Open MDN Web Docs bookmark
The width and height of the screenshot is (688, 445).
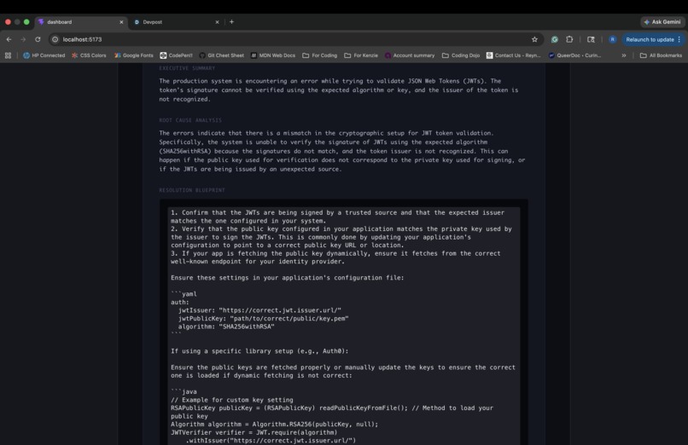coord(273,55)
